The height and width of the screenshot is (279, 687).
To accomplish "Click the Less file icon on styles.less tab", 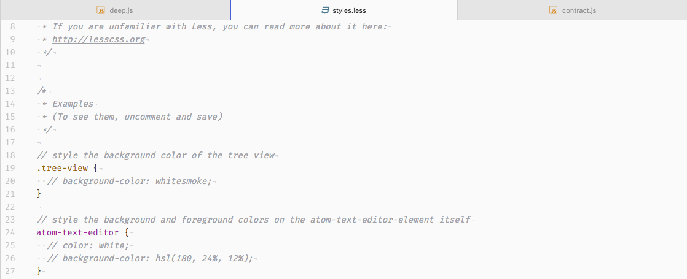I will 324,10.
